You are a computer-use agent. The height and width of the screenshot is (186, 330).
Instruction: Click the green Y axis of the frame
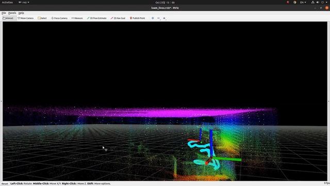(227, 159)
